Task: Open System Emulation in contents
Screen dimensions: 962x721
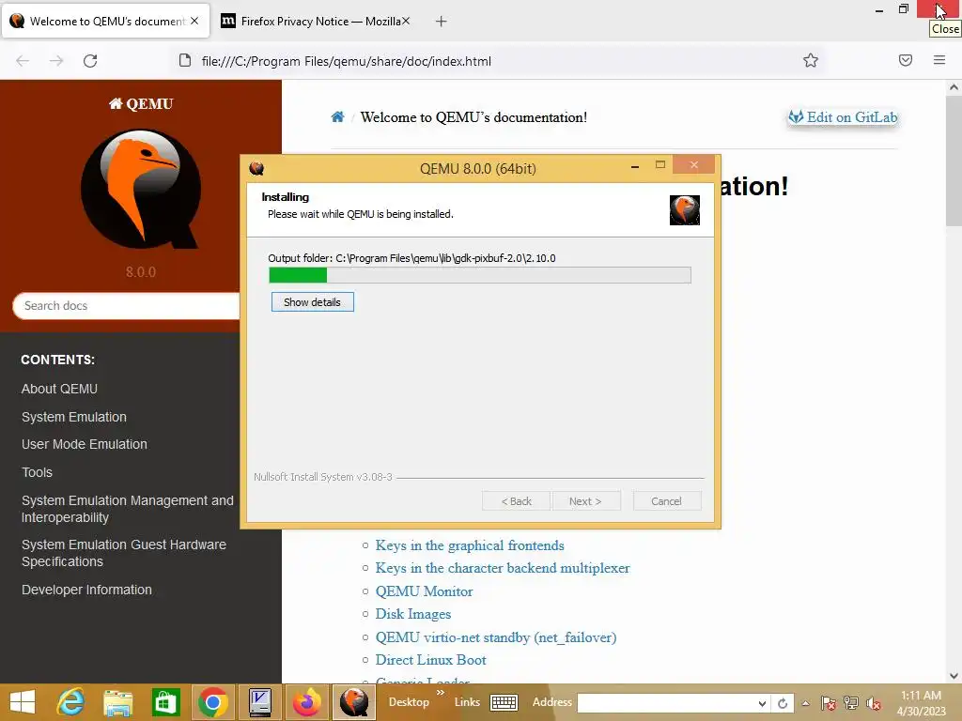Action: point(74,417)
